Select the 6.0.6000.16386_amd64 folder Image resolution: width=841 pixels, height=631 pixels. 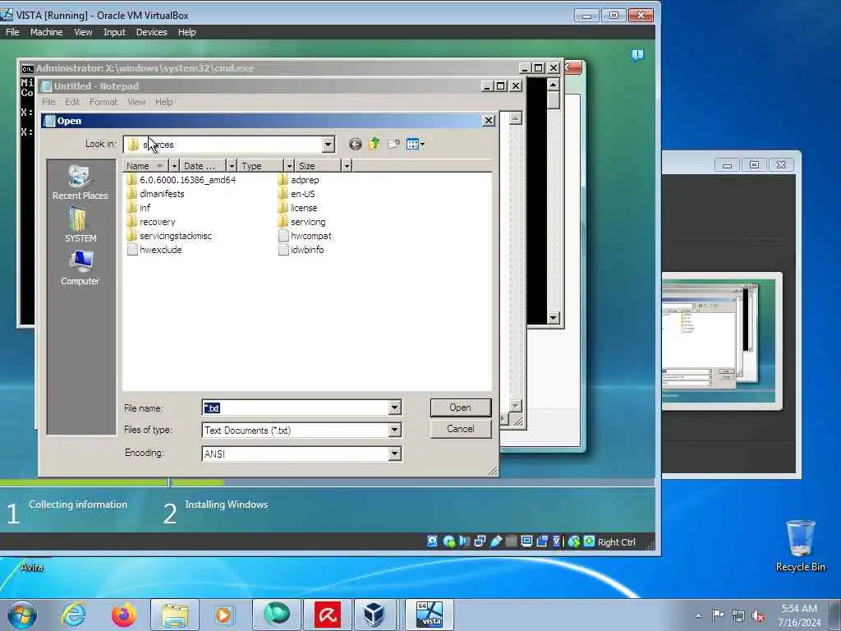click(182, 180)
